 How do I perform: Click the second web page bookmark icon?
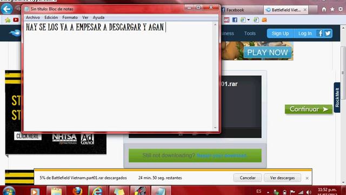pyautogui.click(x=256, y=20)
